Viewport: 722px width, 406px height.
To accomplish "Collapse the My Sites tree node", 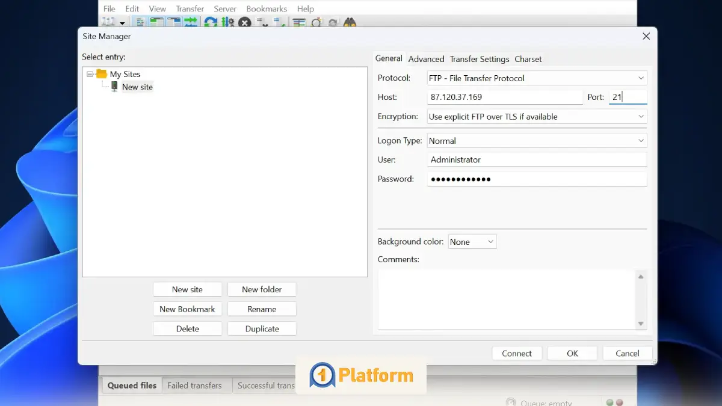I will coord(90,75).
